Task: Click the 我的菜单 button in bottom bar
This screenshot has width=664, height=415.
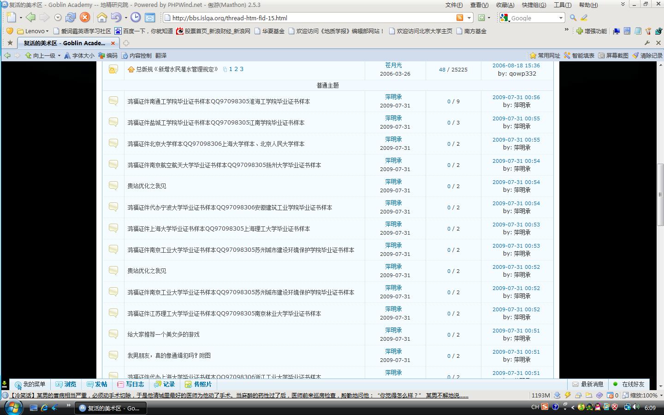Action: coord(30,384)
